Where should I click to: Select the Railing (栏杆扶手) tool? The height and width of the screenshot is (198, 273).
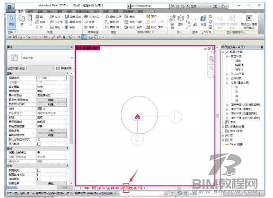[x=93, y=17]
